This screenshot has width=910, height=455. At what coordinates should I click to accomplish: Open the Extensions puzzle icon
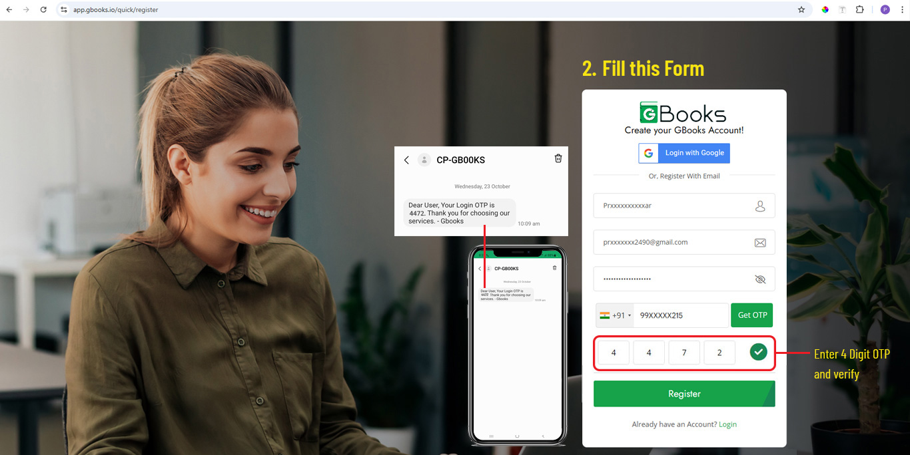[x=860, y=10]
